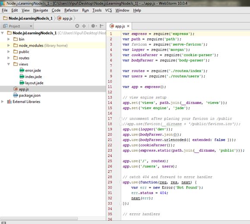The image size is (250, 224).
Task: Open the Project view dropdown
Action: coord(31,26)
